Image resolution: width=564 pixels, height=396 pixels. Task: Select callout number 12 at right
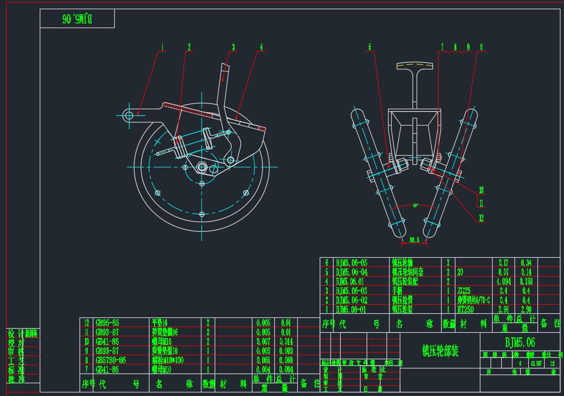point(481,218)
